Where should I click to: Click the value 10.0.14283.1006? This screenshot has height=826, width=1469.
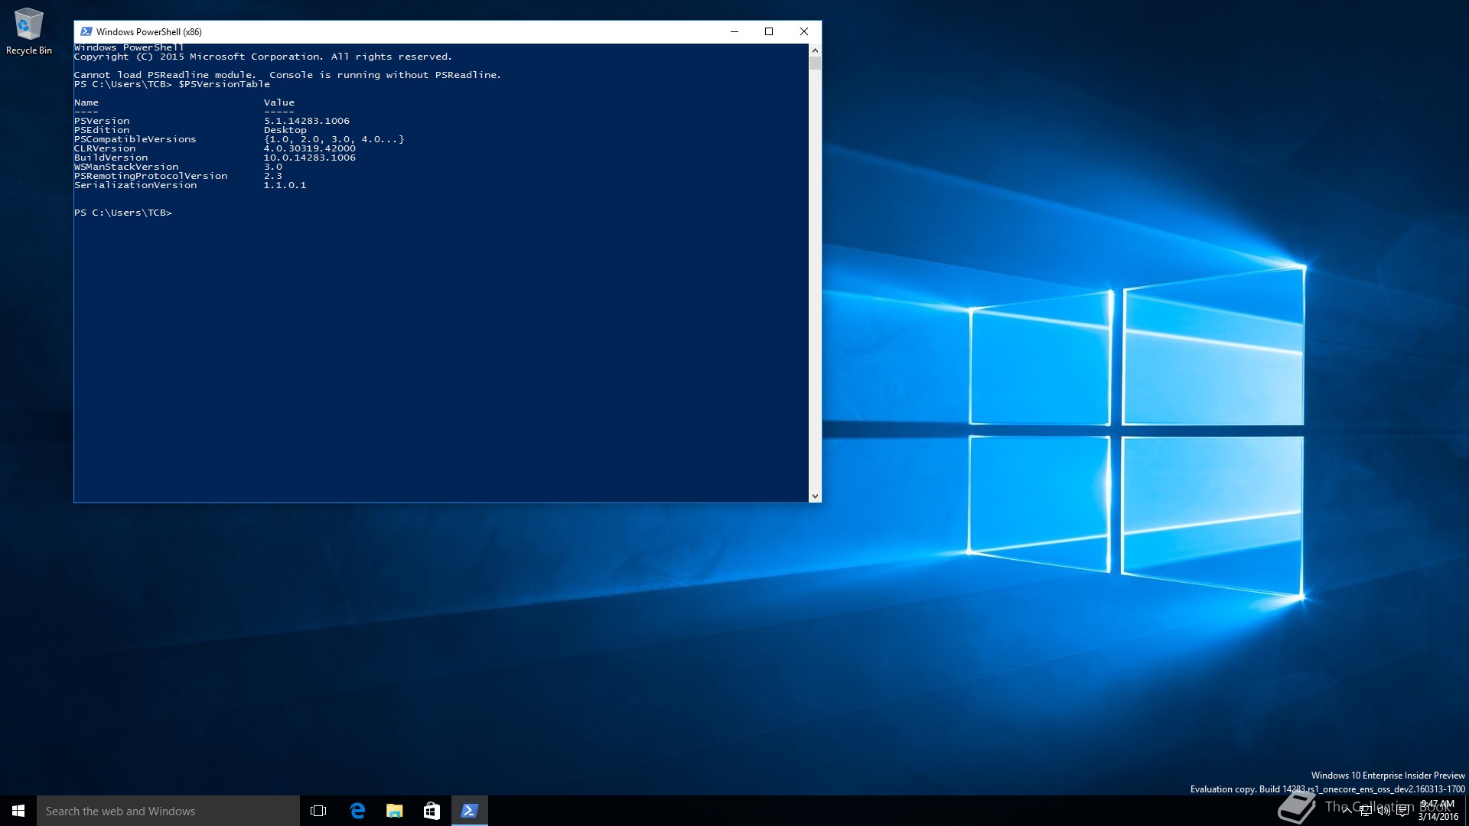coord(310,158)
